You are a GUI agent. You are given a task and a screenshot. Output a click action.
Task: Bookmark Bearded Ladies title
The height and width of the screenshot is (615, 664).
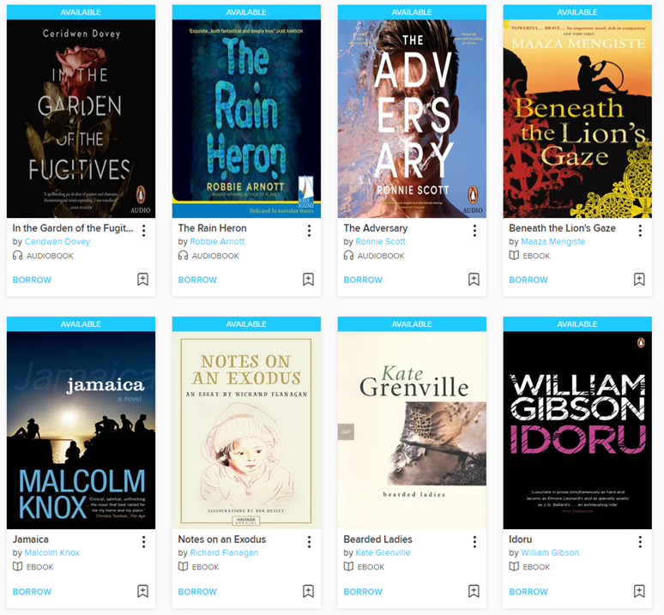[474, 591]
